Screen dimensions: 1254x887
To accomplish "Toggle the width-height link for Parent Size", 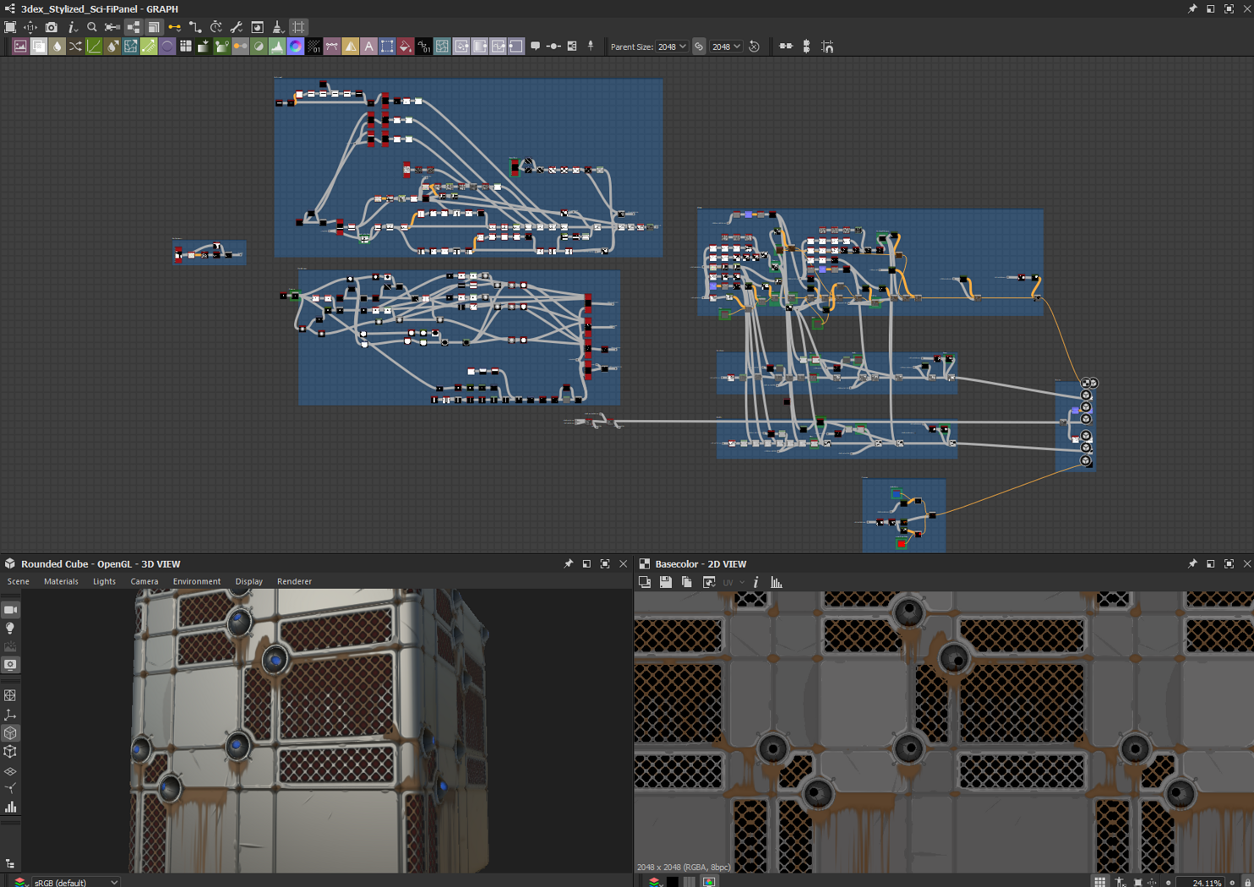I will point(699,46).
